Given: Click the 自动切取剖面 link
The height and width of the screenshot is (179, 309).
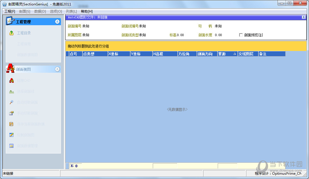Looking at the screenshot, I should (27, 102).
